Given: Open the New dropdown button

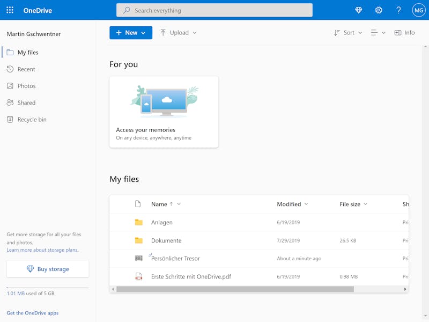Looking at the screenshot, I should pos(131,33).
